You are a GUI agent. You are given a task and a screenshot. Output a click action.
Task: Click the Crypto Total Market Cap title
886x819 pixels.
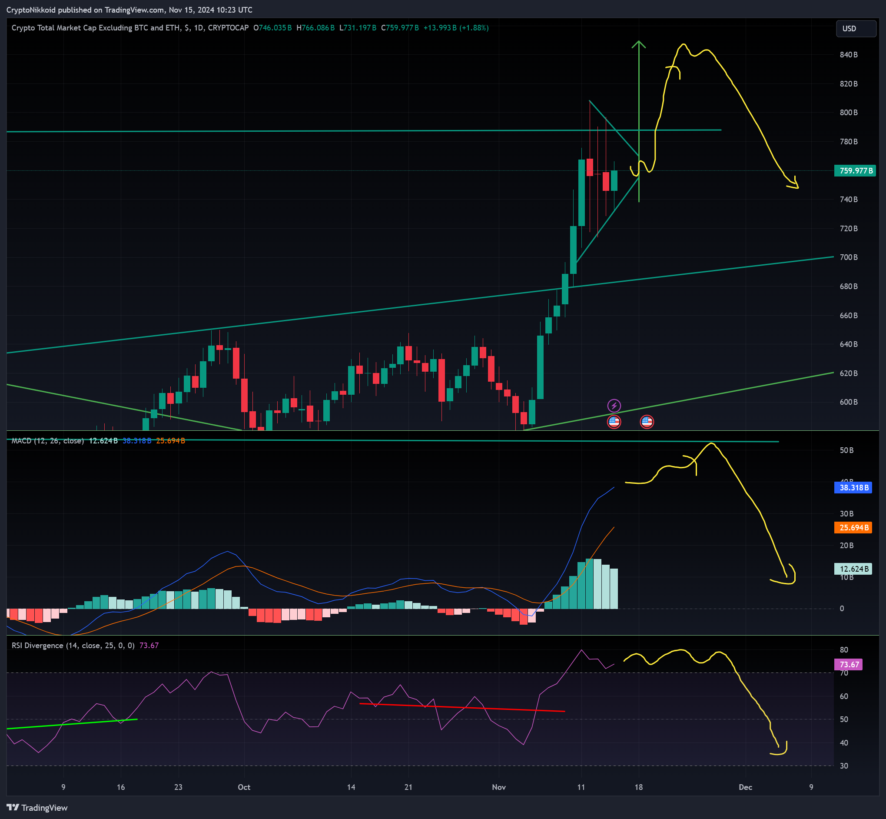(130, 28)
